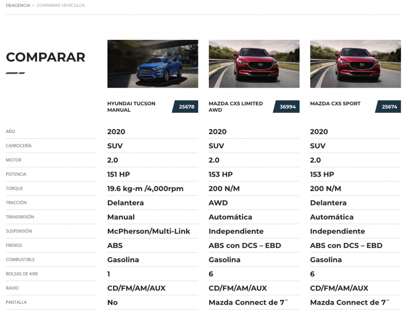The height and width of the screenshot is (312, 412).
Task: Click the COMPARAR VEHÍCULOS breadcrumb
Action: (x=60, y=5)
